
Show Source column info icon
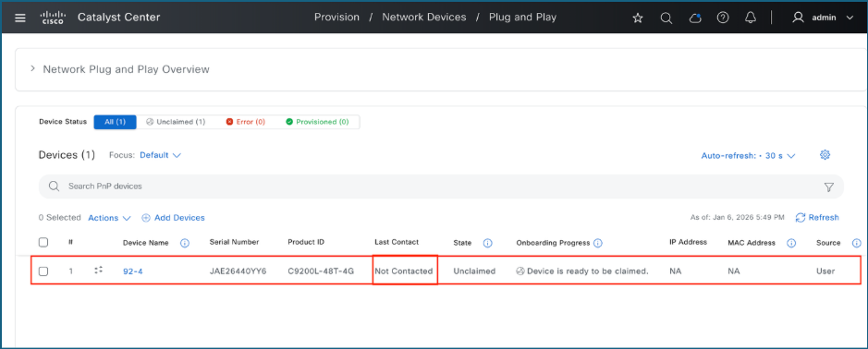[x=857, y=243]
